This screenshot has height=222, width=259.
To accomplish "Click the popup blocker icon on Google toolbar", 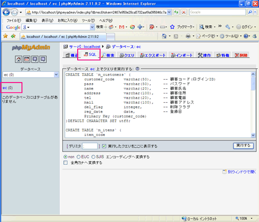I will (x=151, y=27).
